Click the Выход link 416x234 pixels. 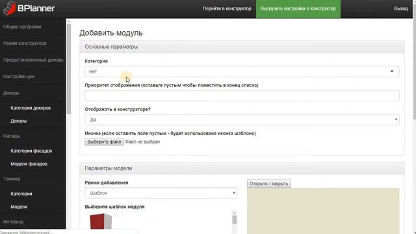401,8
